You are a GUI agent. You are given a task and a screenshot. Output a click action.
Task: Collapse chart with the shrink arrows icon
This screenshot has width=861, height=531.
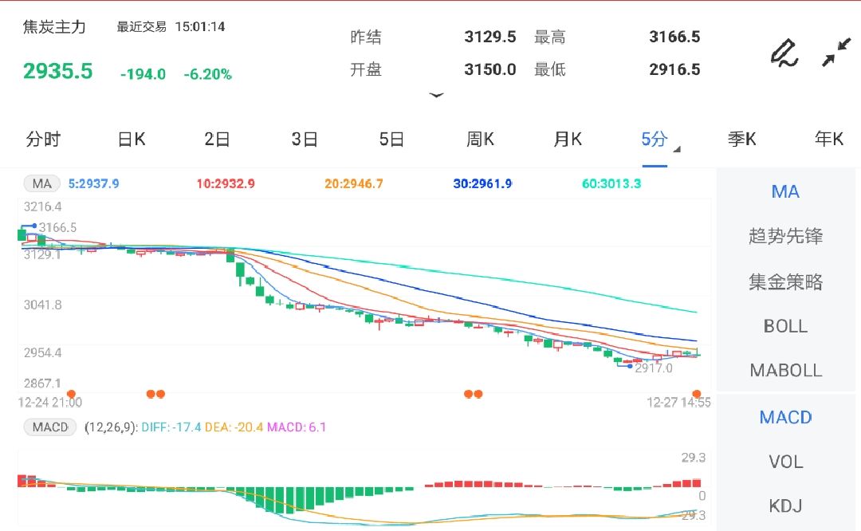(835, 53)
